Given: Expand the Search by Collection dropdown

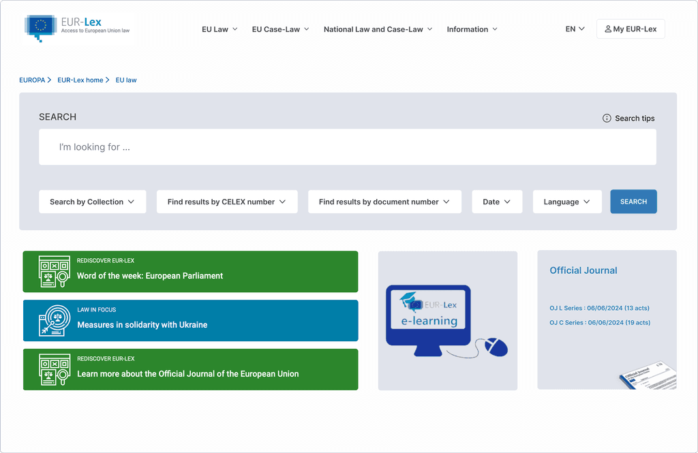Looking at the screenshot, I should pos(93,202).
